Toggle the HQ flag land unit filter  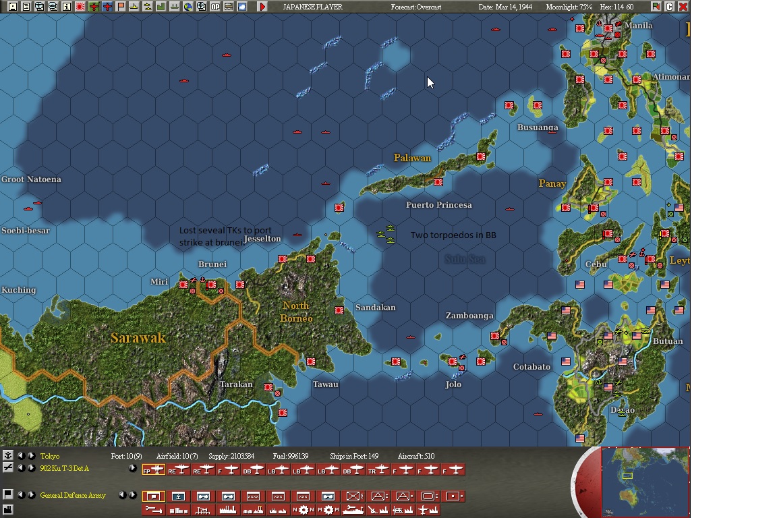click(x=154, y=496)
